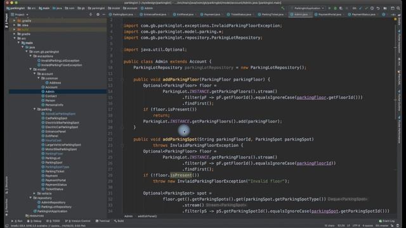This screenshot has width=406, height=228.
Task: Open the Build tool window button
Action: [x=119, y=221]
